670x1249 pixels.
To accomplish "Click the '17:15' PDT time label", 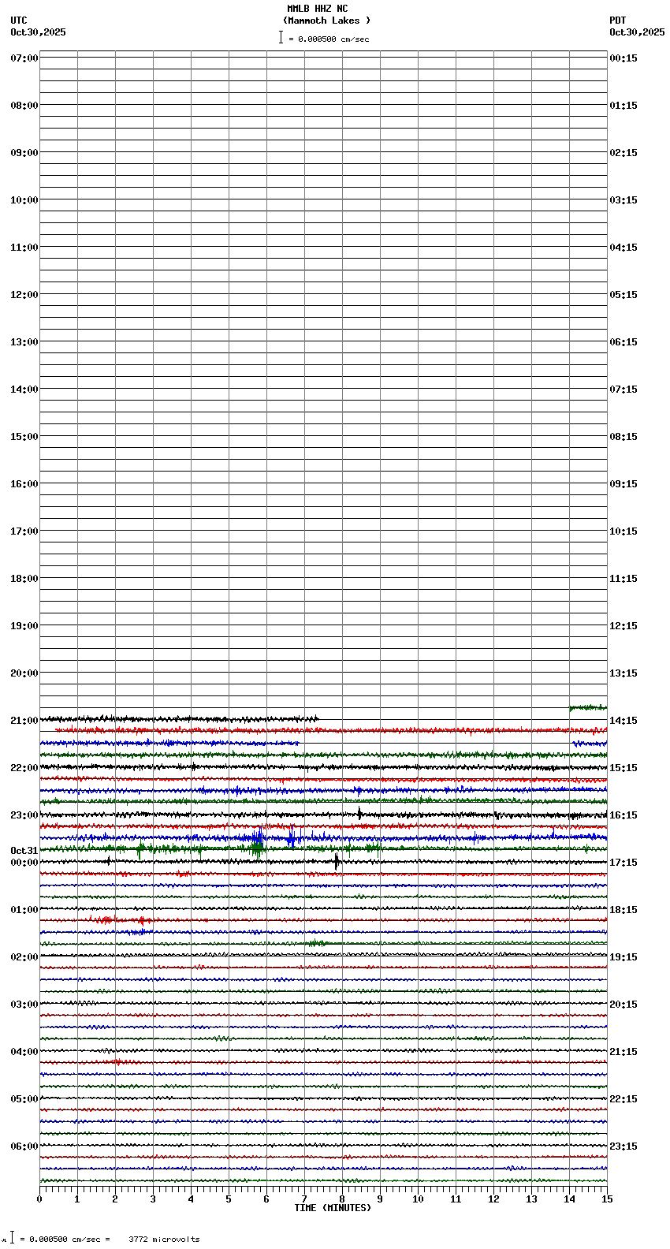I will 623,863.
